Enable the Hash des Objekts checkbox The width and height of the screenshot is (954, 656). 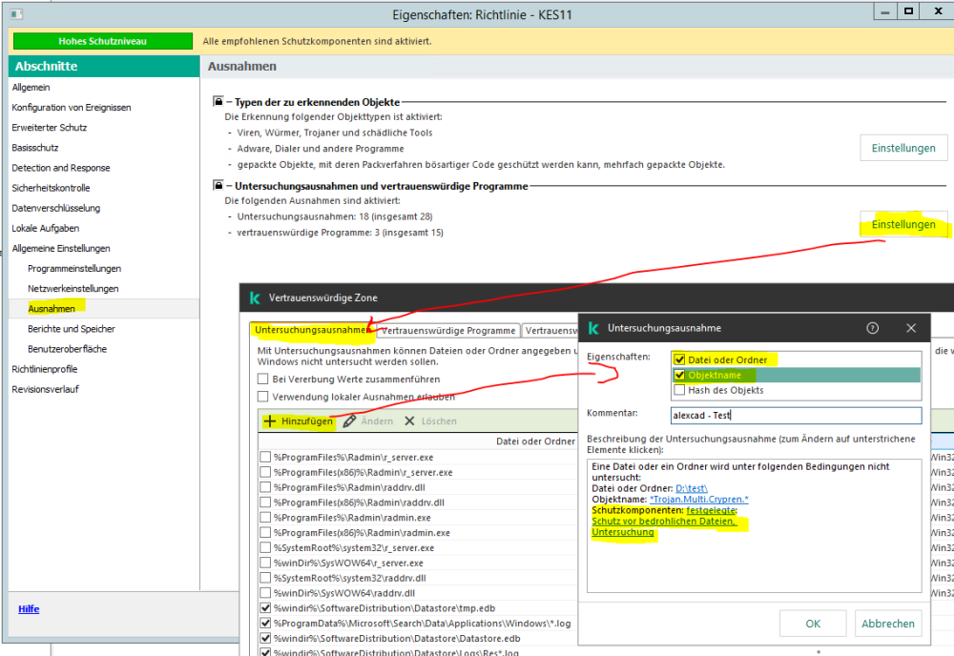(x=679, y=390)
